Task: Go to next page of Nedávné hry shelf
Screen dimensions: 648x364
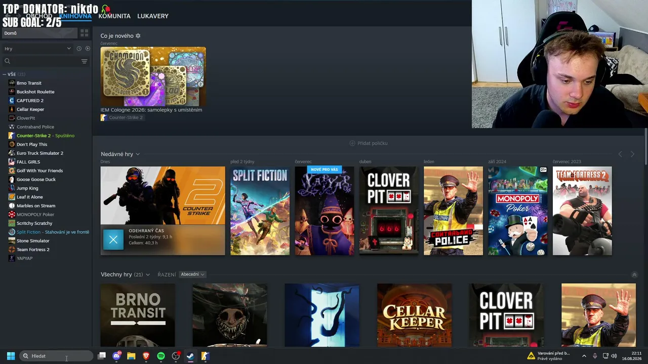Action: click(632, 154)
